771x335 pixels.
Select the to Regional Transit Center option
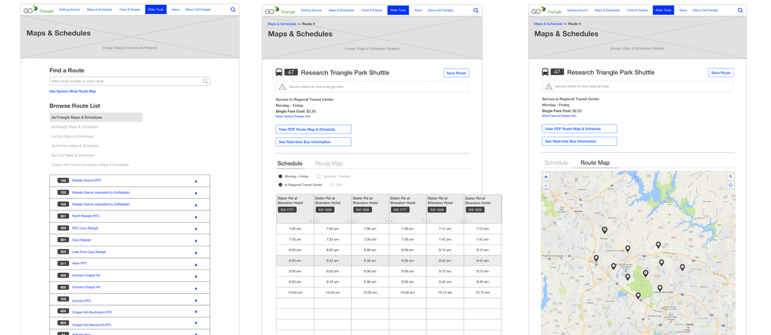pyautogui.click(x=280, y=185)
